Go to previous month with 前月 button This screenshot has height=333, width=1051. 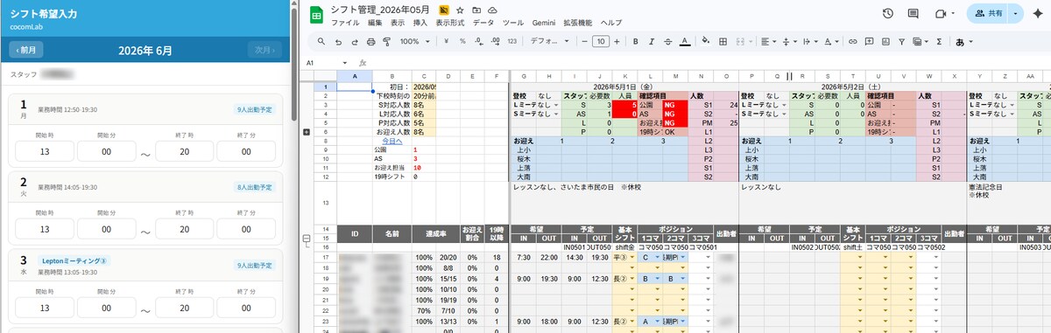[26, 51]
